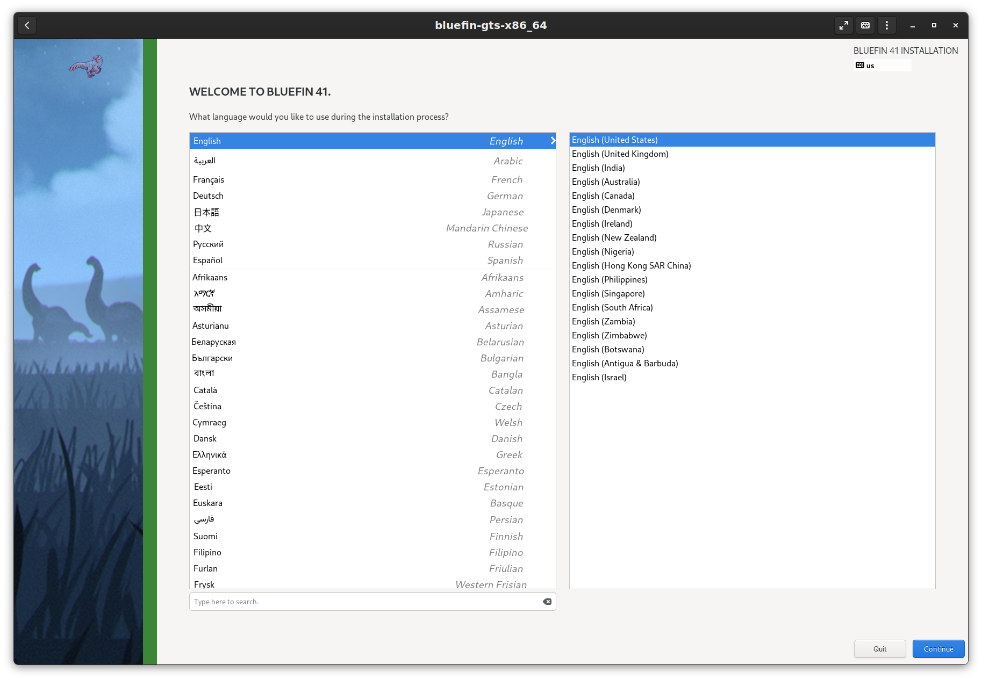982x680 pixels.
Task: Select Français (French) language
Action: pos(372,179)
